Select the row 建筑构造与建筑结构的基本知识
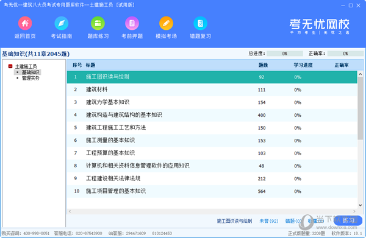Image resolution: width=366 pixels, height=238 pixels. [212, 115]
